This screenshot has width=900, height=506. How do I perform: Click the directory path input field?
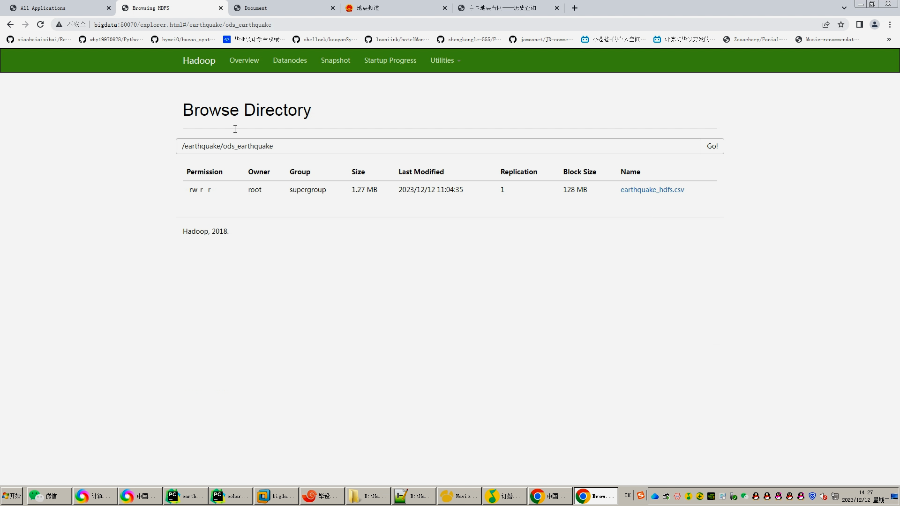(438, 146)
